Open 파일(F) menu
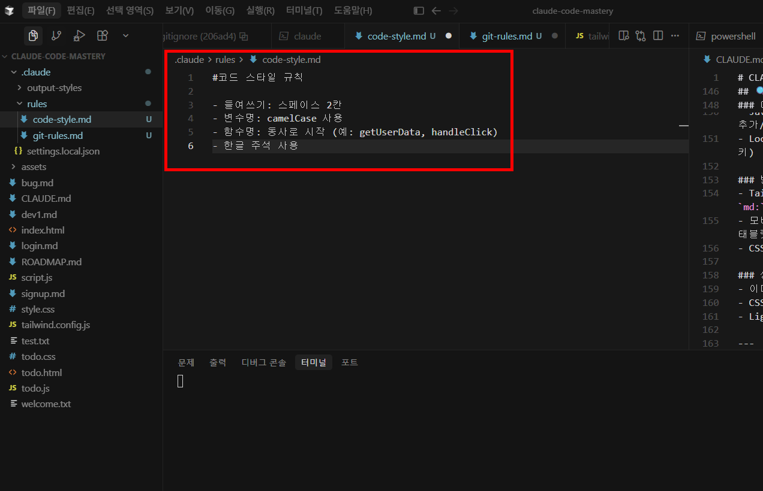Viewport: 763px width, 491px height. pos(41,11)
